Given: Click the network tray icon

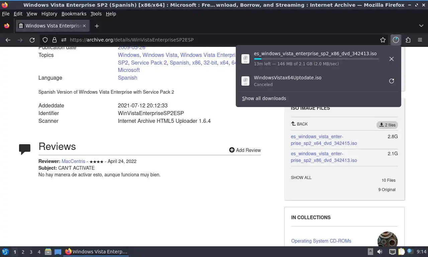Looking at the screenshot, I should [x=392, y=252].
